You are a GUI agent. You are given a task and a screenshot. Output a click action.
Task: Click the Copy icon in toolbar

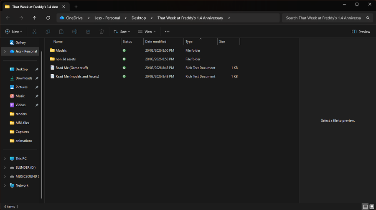tap(48, 32)
